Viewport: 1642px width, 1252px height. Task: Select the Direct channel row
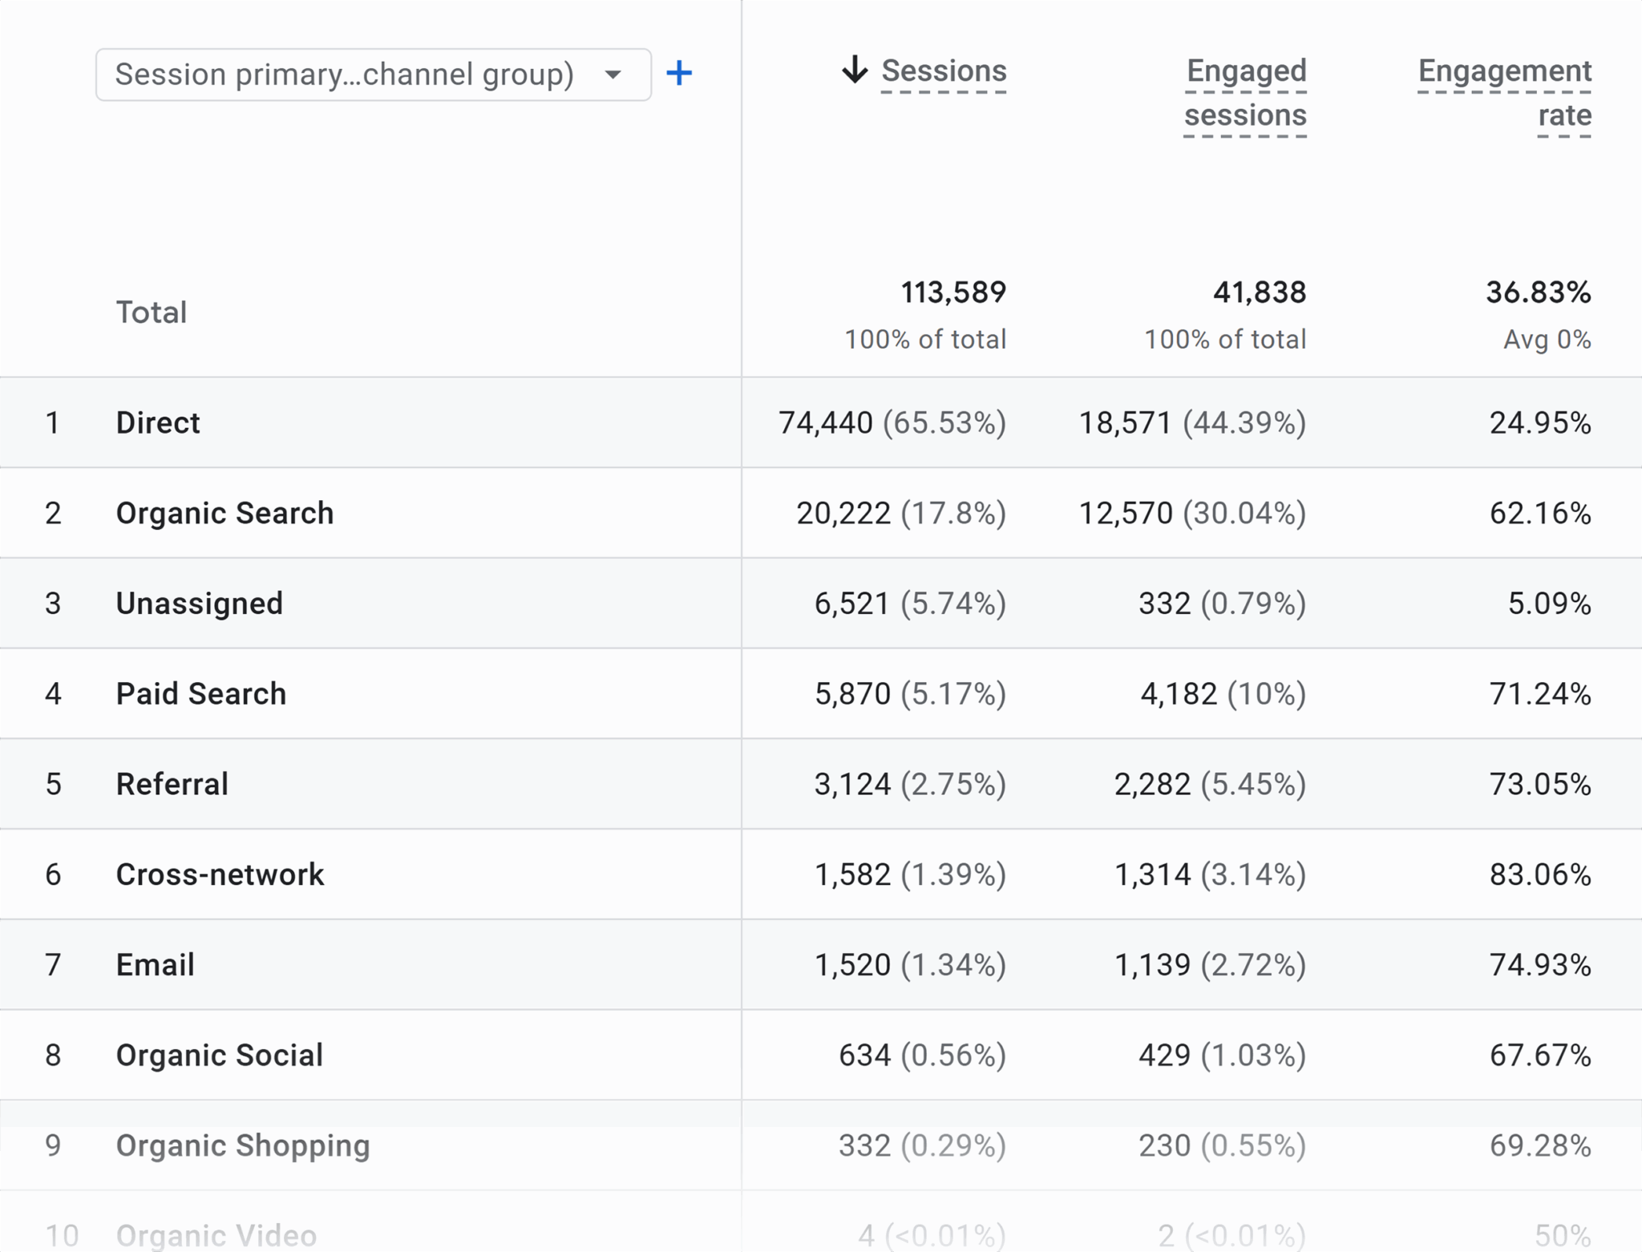[x=821, y=422]
